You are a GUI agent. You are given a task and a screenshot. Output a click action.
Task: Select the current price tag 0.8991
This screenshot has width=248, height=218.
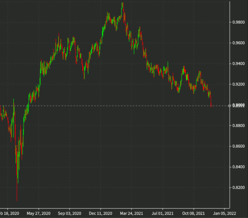pos(238,106)
